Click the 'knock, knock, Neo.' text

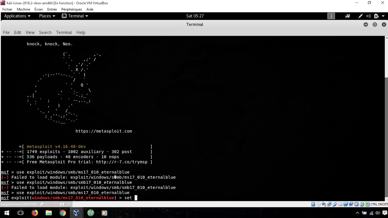click(x=50, y=44)
